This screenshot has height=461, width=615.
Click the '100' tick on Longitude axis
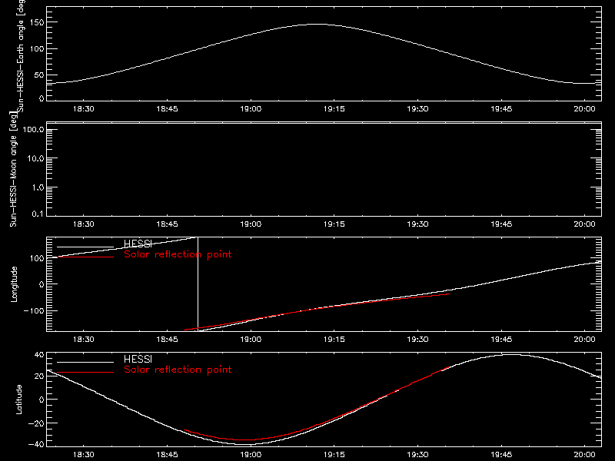click(x=37, y=258)
